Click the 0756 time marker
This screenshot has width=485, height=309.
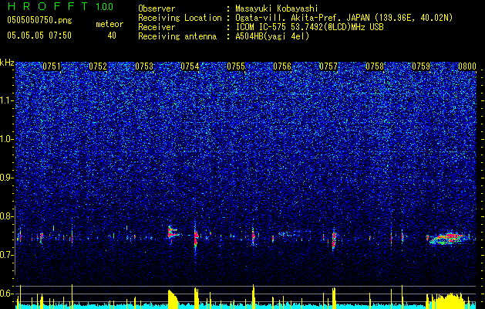[282, 66]
